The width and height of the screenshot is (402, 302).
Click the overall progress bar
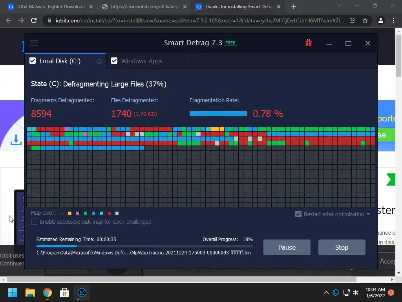pyautogui.click(x=144, y=246)
